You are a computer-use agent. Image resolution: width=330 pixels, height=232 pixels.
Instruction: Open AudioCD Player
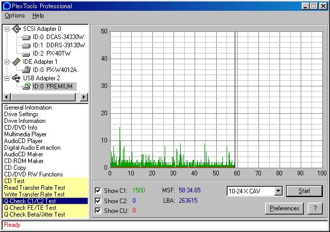click(x=23, y=141)
